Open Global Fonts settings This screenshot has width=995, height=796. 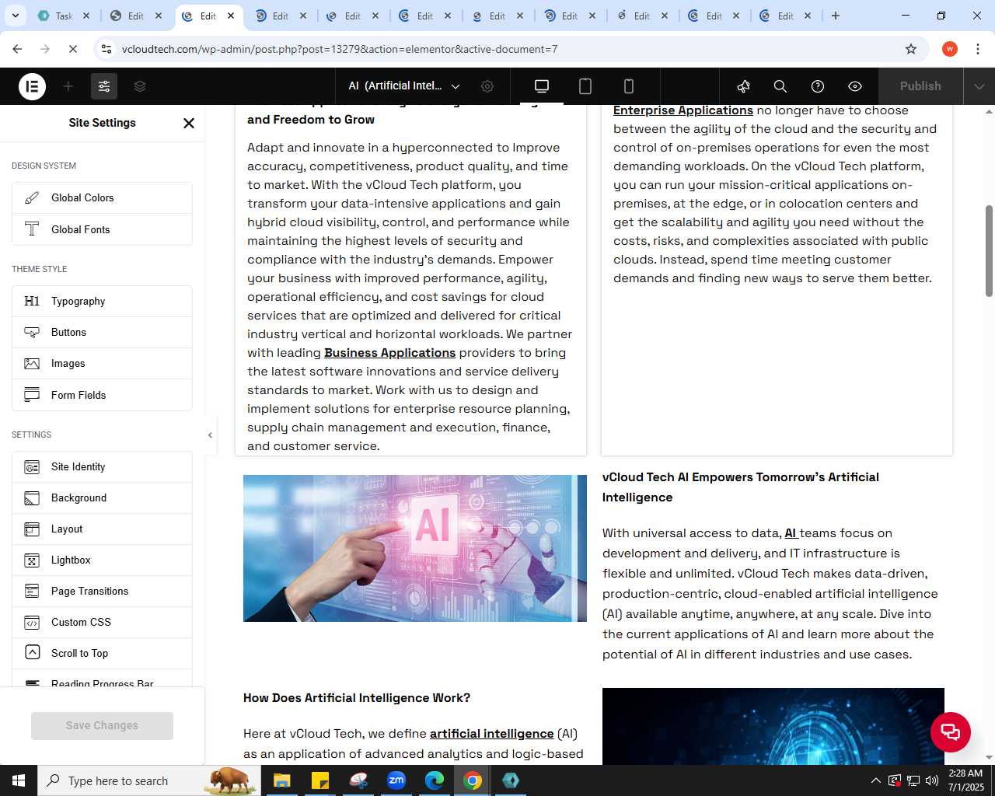point(102,229)
